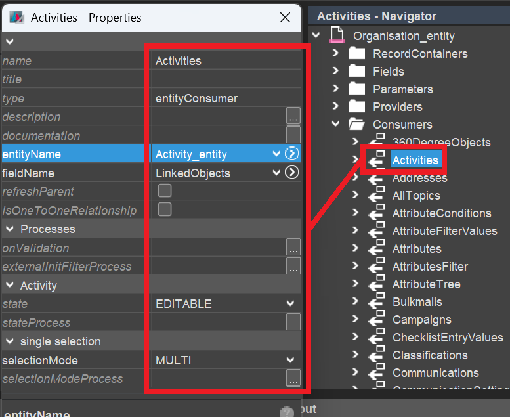Collapse the Processes property section
Screen dimensions: 510x417
(10, 229)
